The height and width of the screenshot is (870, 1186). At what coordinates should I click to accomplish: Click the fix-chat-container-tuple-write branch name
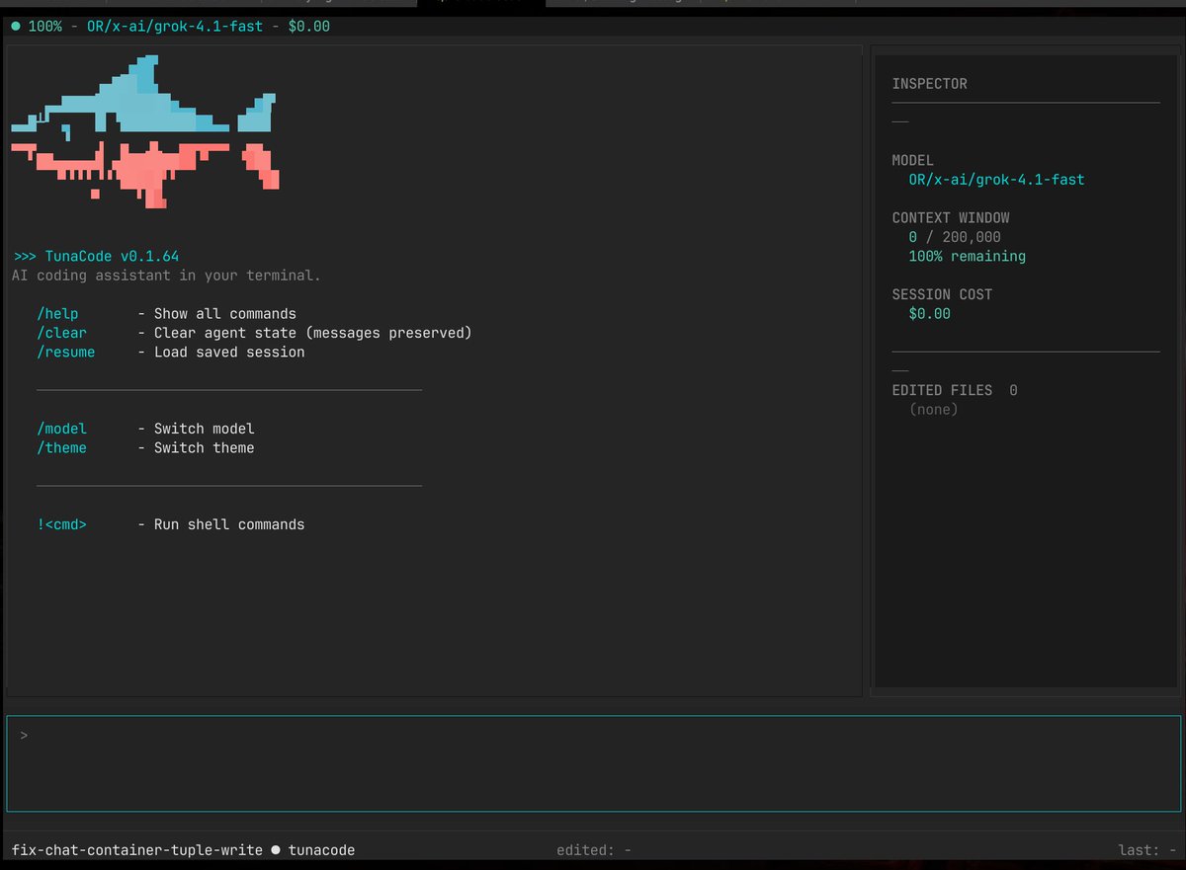137,849
